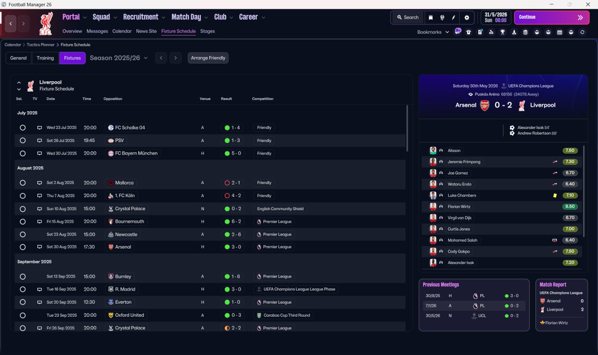Switch to the Stages sub-tab
Viewport: 598px width, 355px height.
207,31
